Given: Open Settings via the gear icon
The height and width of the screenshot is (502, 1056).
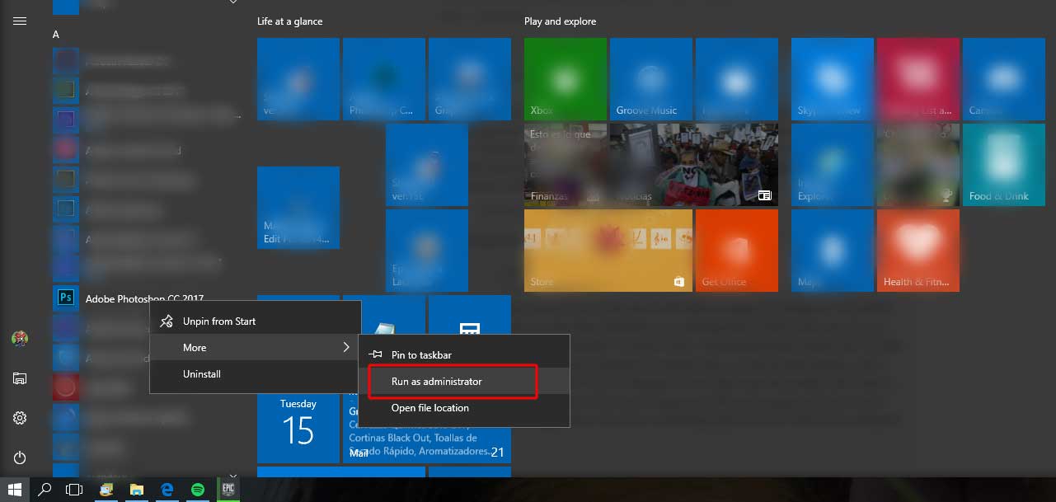Looking at the screenshot, I should pos(20,418).
